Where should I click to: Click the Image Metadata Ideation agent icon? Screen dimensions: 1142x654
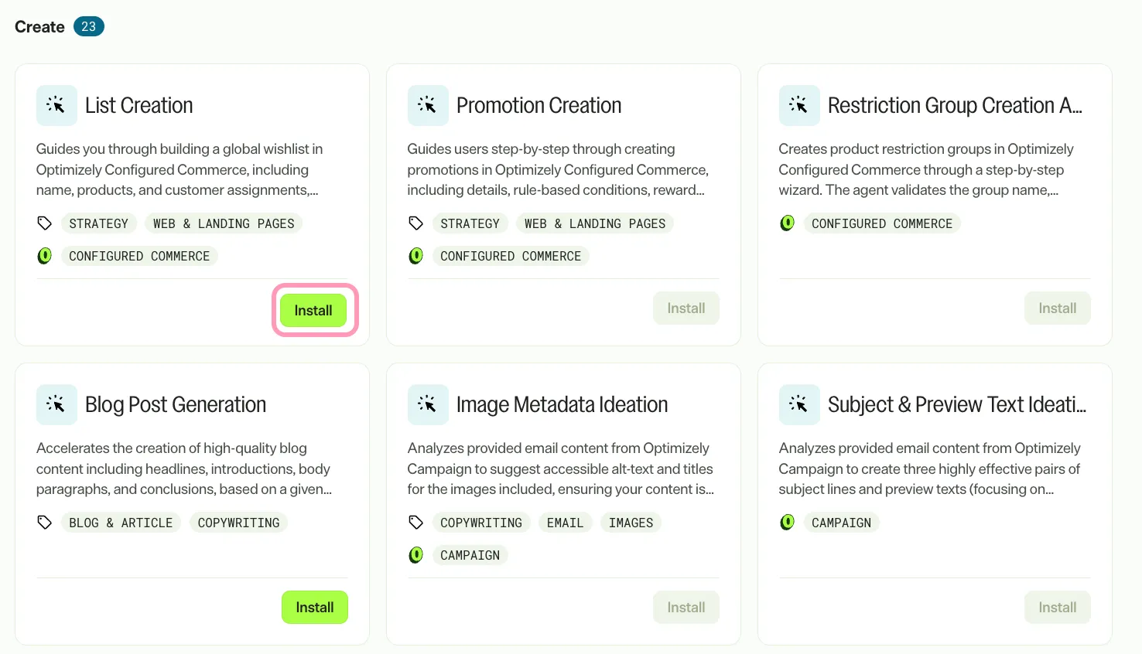pyautogui.click(x=428, y=404)
